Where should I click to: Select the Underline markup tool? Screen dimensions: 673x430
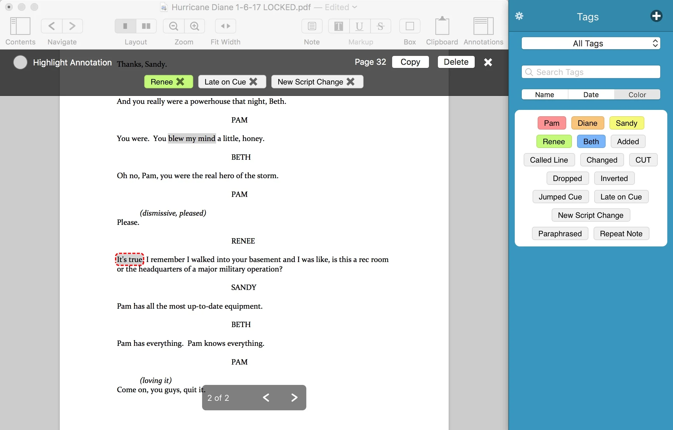pos(359,26)
